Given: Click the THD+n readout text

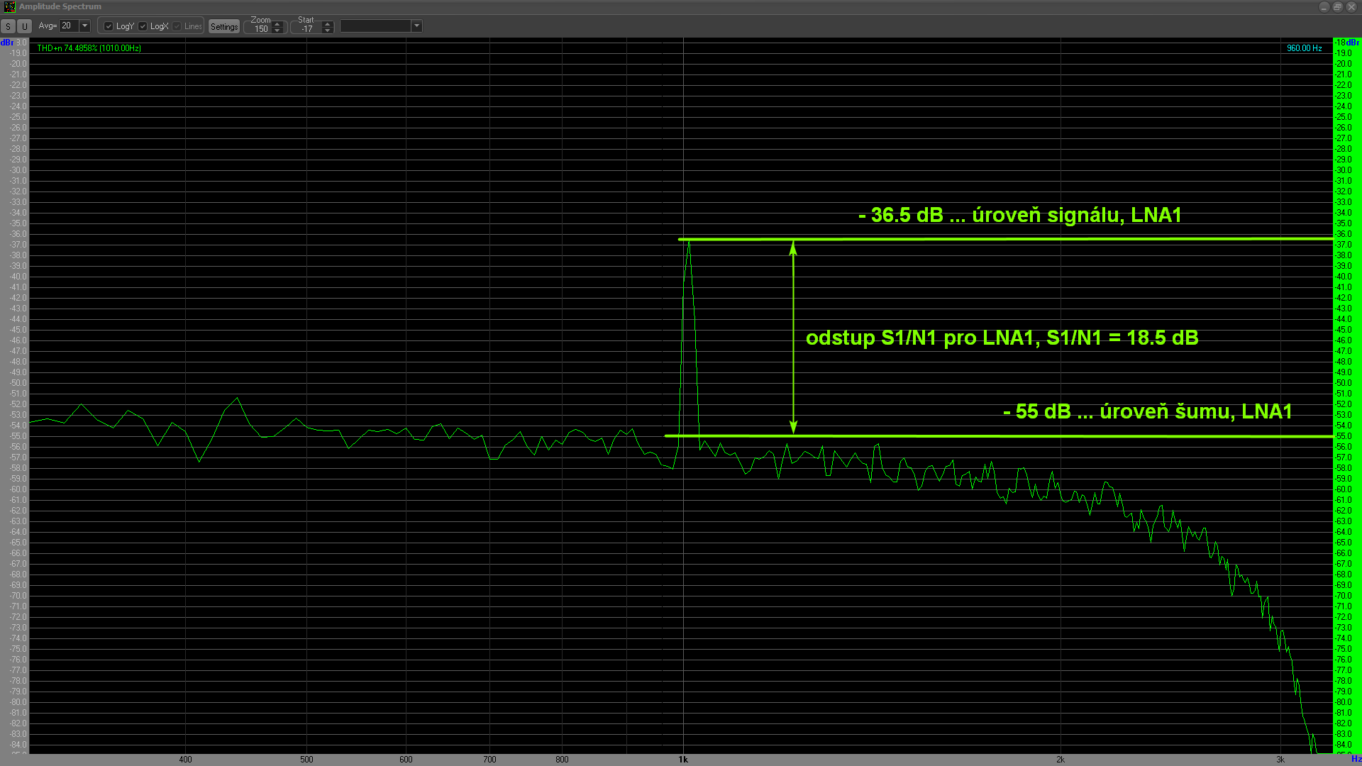Looking at the screenshot, I should pyautogui.click(x=89, y=48).
